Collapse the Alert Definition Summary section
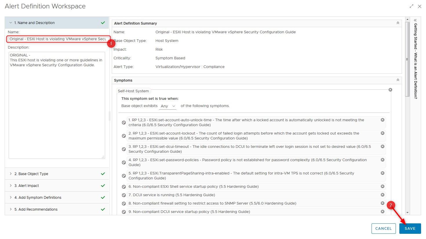Screen dimensions: 426x239 tap(398, 23)
